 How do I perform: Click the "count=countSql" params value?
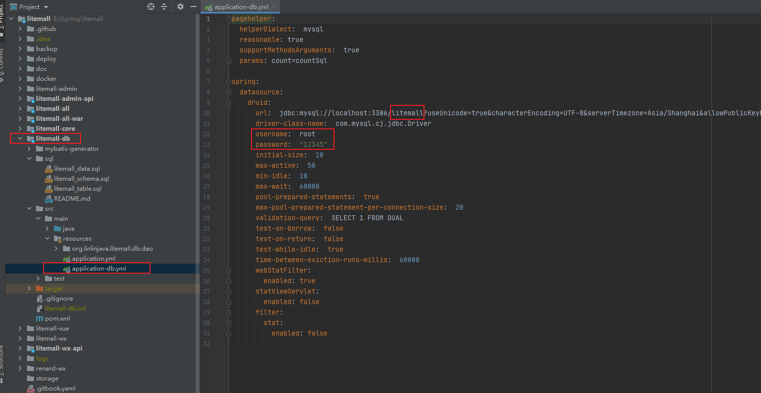(299, 60)
